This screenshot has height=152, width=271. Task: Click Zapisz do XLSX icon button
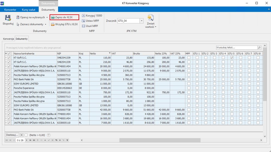[x=53, y=17]
